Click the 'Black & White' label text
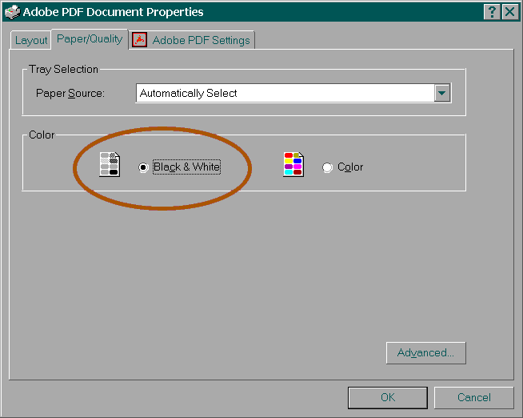This screenshot has height=418, width=523. [x=187, y=167]
